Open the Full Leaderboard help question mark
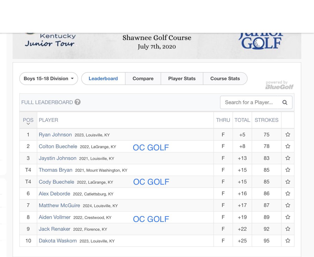 coord(77,102)
